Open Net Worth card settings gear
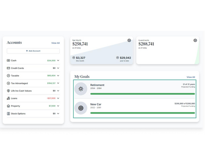 [x=129, y=40]
